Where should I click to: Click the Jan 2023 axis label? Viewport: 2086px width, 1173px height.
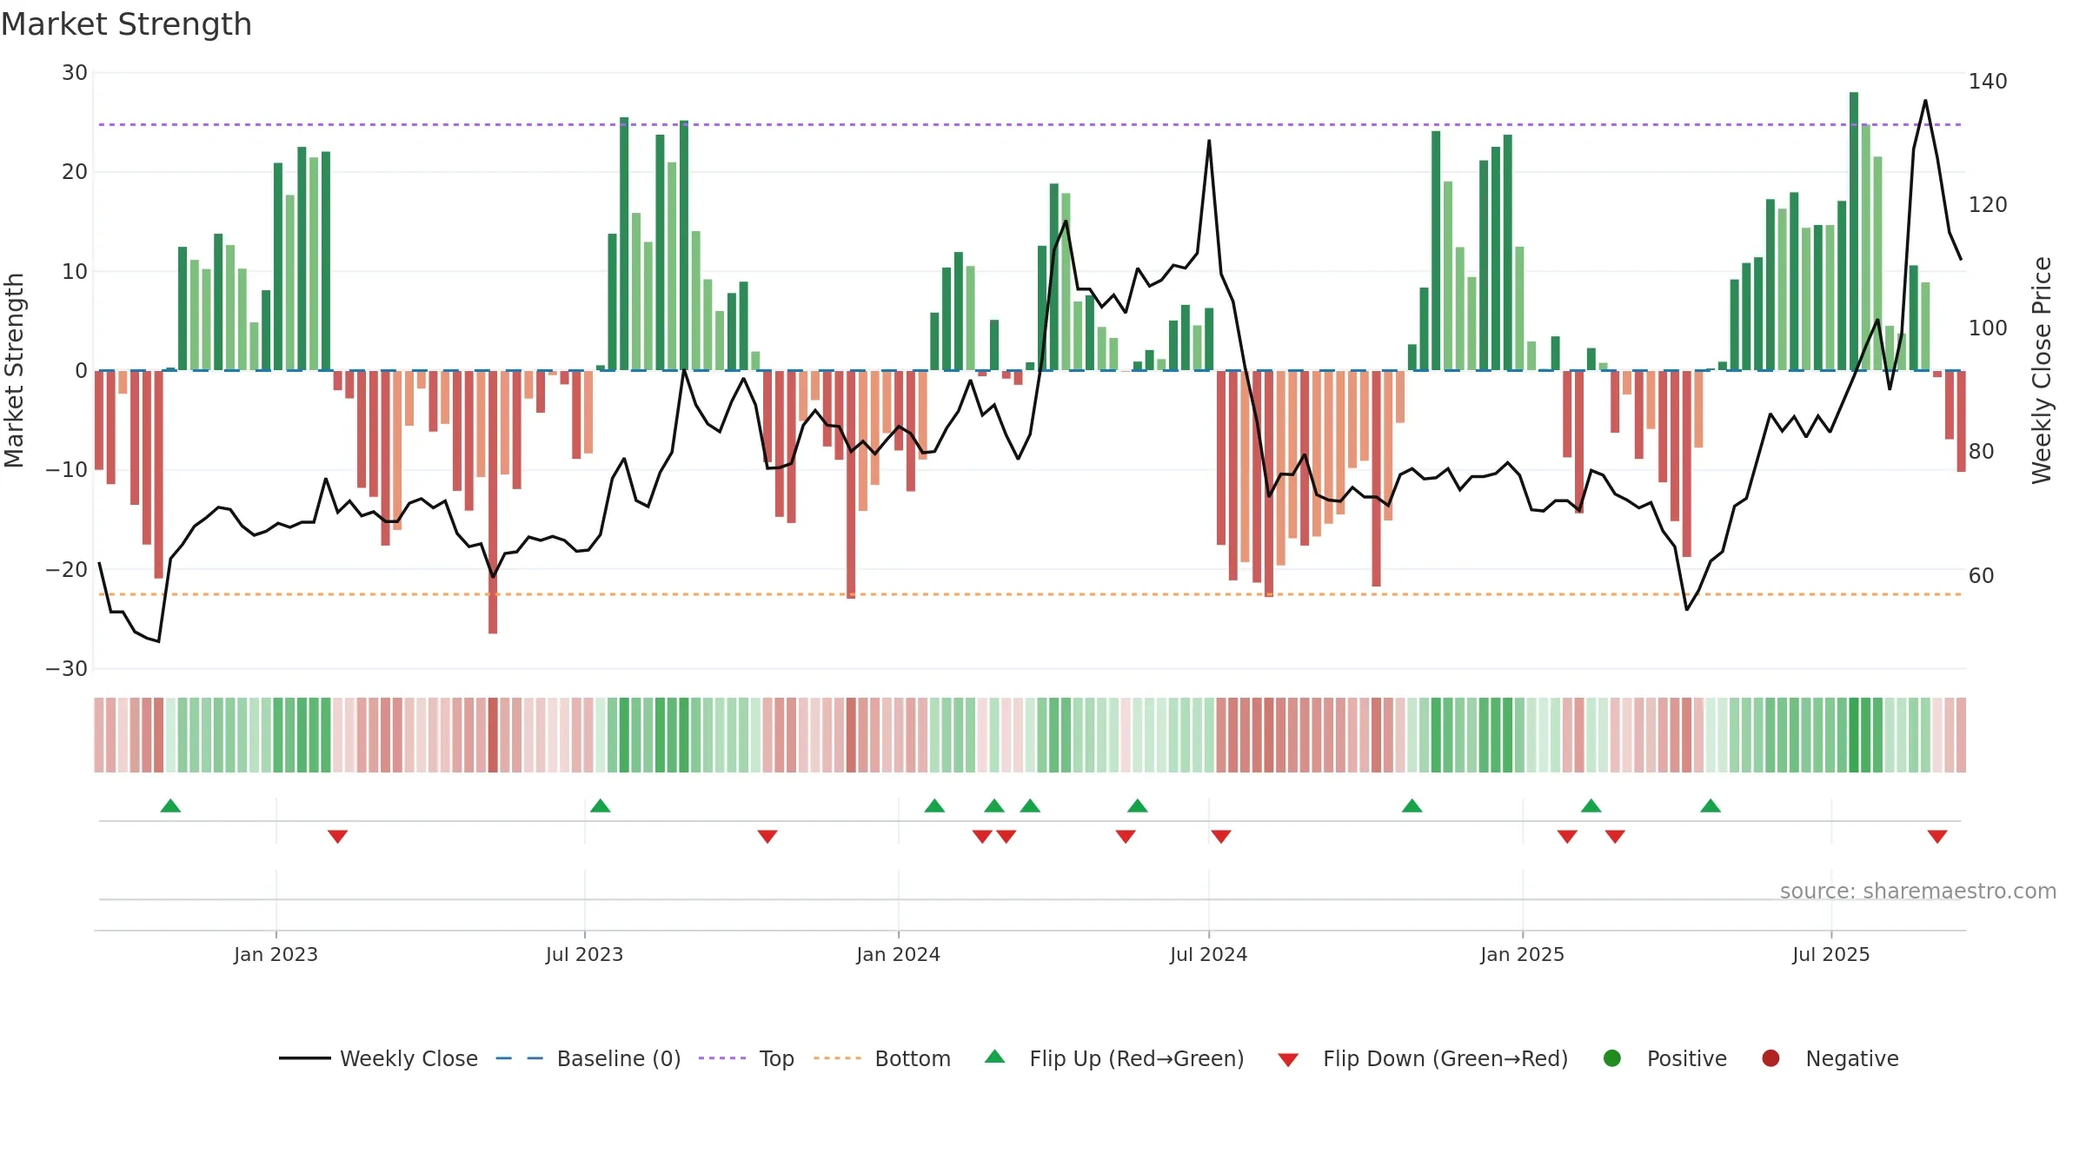tap(276, 955)
